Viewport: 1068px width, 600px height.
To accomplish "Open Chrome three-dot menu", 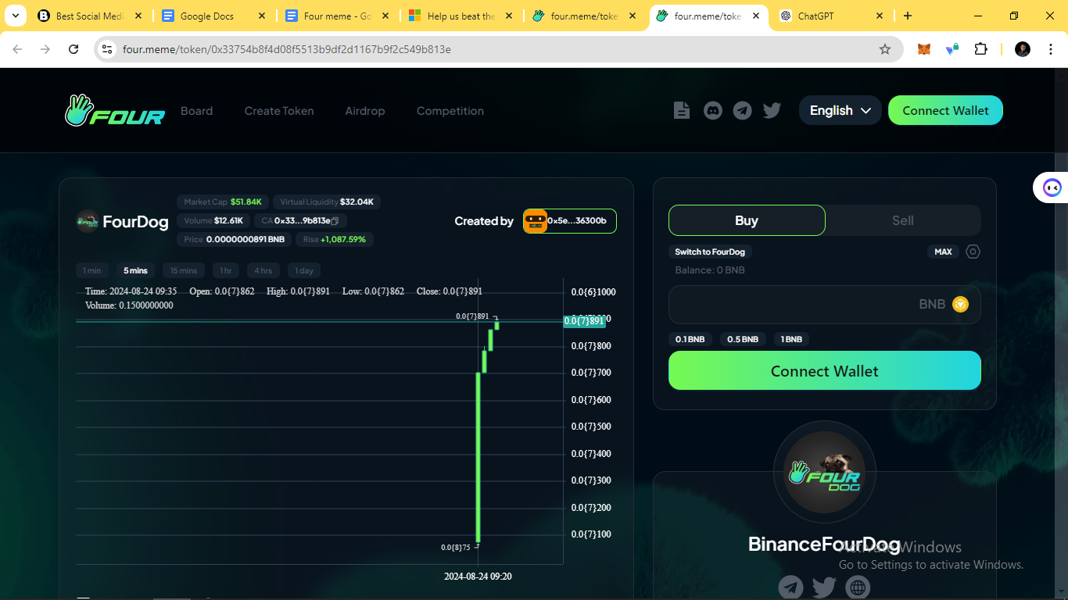I will 1050,49.
